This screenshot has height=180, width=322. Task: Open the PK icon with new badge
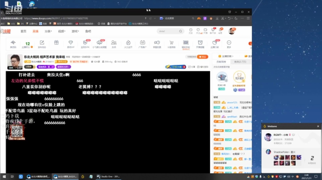coord(85,44)
